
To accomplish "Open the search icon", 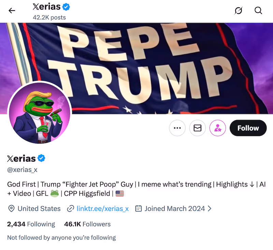I will 258,11.
